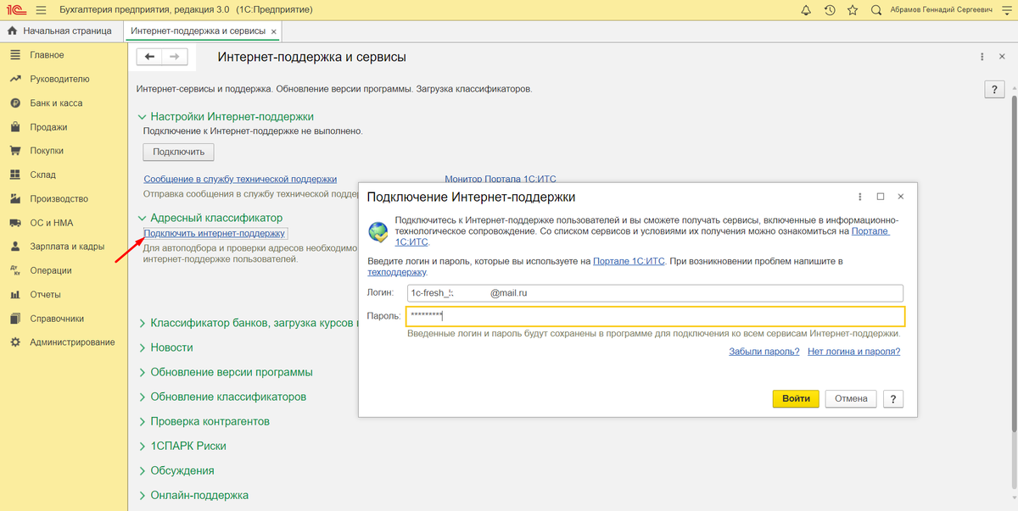Click Нет логина и пароля? link
The image size is (1018, 511).
click(x=853, y=351)
